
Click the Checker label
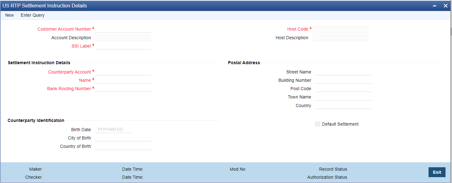click(33, 177)
